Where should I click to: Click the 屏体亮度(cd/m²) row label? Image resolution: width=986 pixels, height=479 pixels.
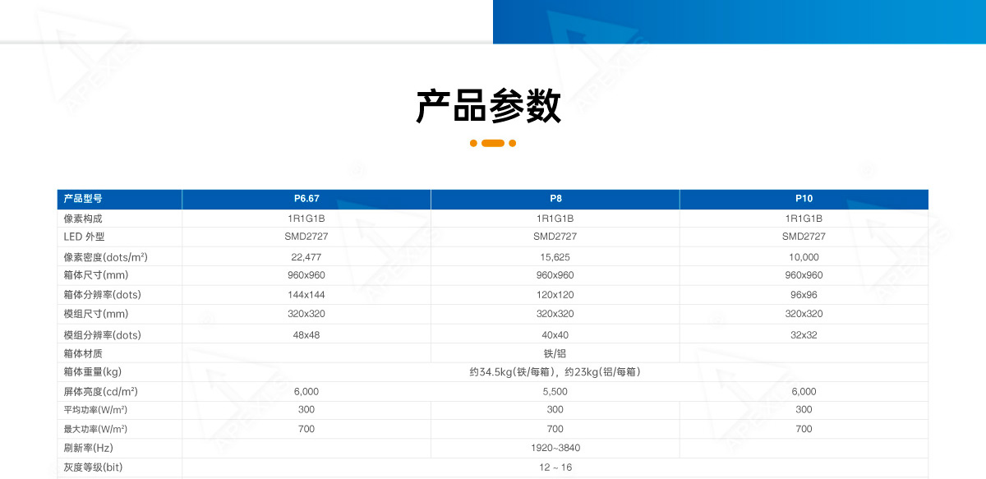coord(100,392)
